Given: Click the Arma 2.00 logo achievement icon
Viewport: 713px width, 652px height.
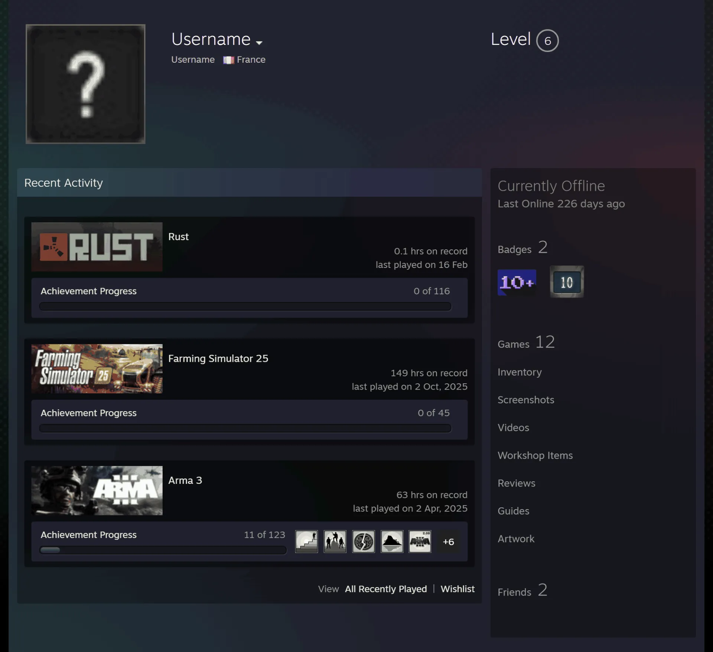Looking at the screenshot, I should point(420,541).
